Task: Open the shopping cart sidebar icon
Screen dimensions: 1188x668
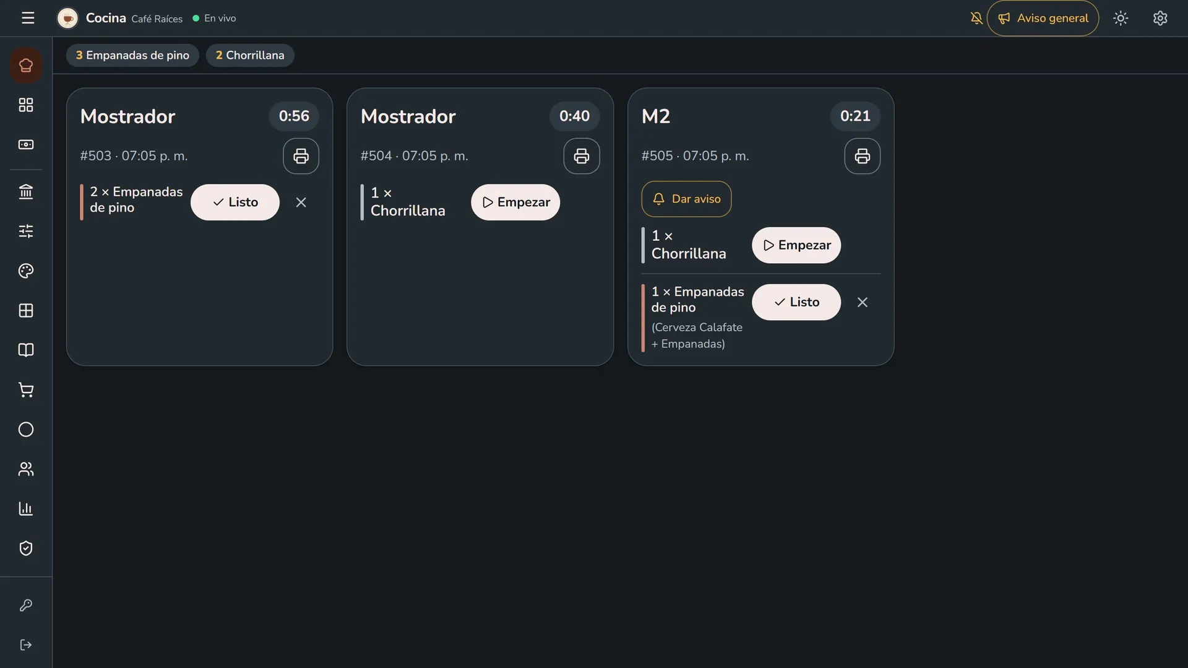Action: click(26, 390)
